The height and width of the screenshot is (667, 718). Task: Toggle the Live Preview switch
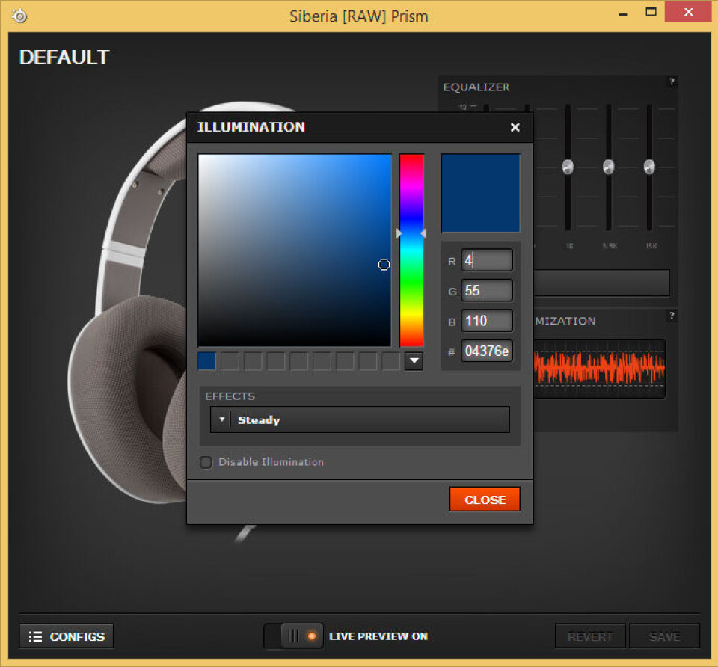(x=293, y=636)
